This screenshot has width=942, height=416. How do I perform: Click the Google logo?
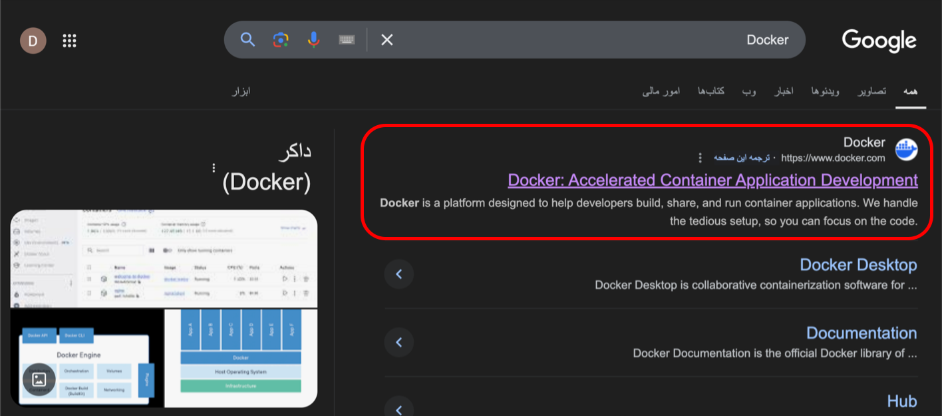pyautogui.click(x=879, y=40)
